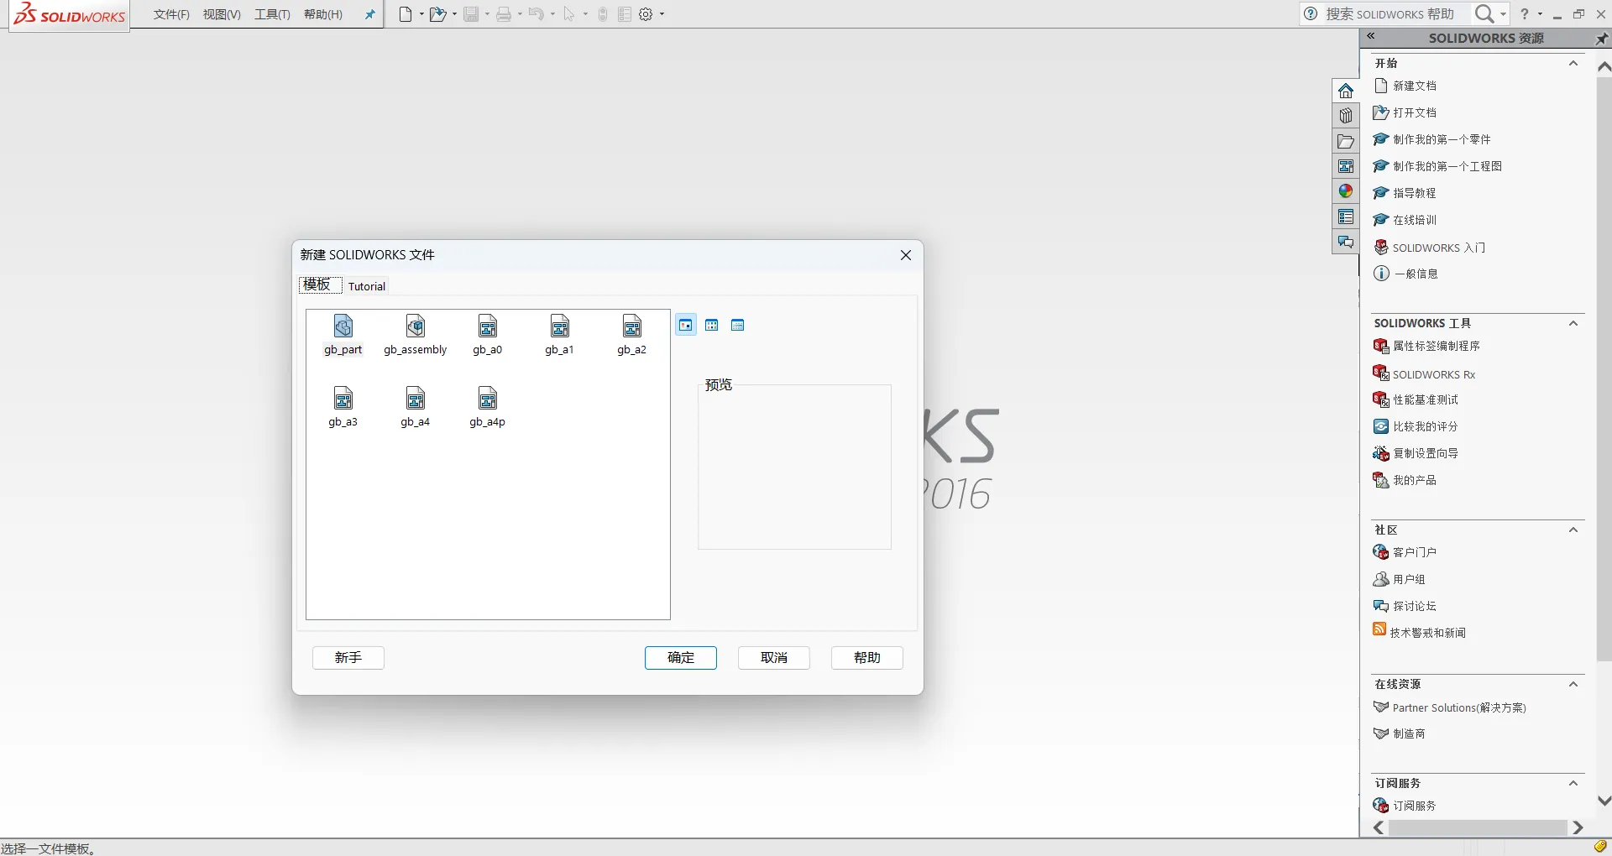Click the Open document toolbar icon
This screenshot has width=1612, height=856.
(437, 14)
